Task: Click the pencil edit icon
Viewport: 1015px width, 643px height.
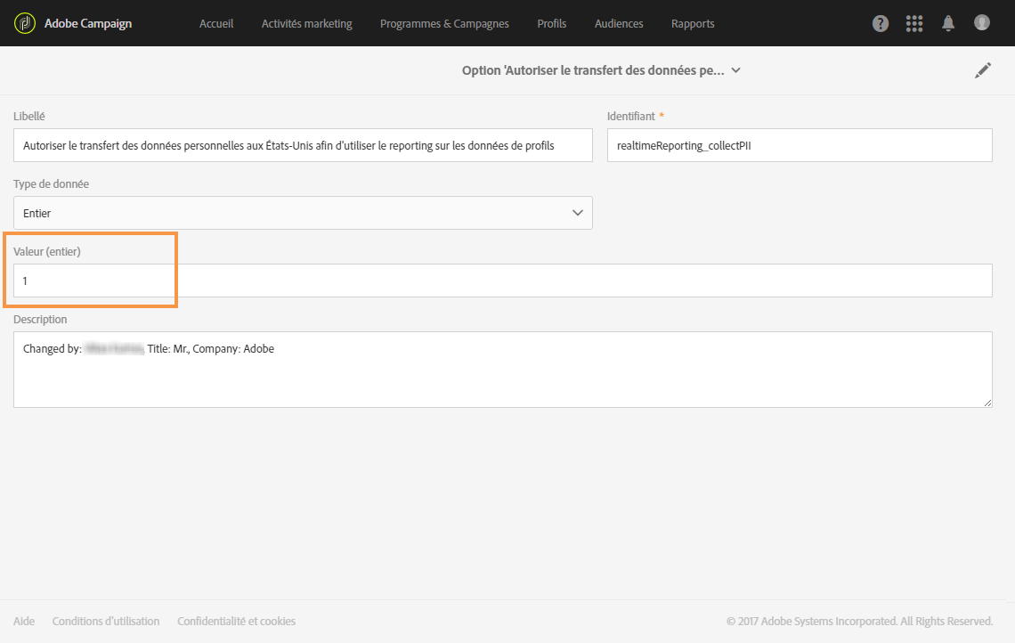Action: [983, 71]
